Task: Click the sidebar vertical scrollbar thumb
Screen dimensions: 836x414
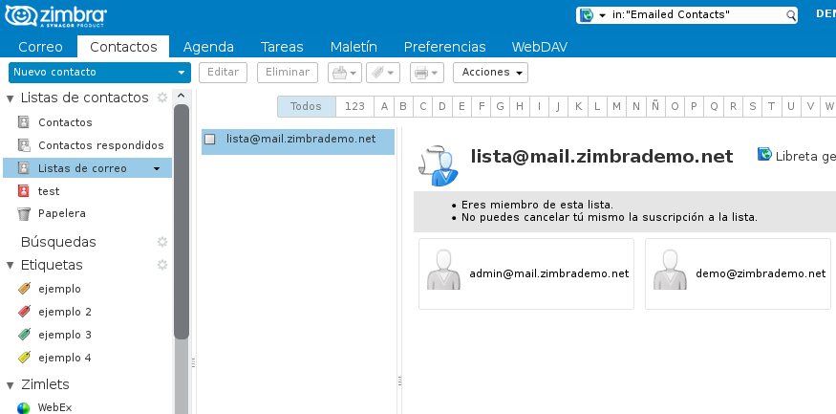Action: (182, 222)
